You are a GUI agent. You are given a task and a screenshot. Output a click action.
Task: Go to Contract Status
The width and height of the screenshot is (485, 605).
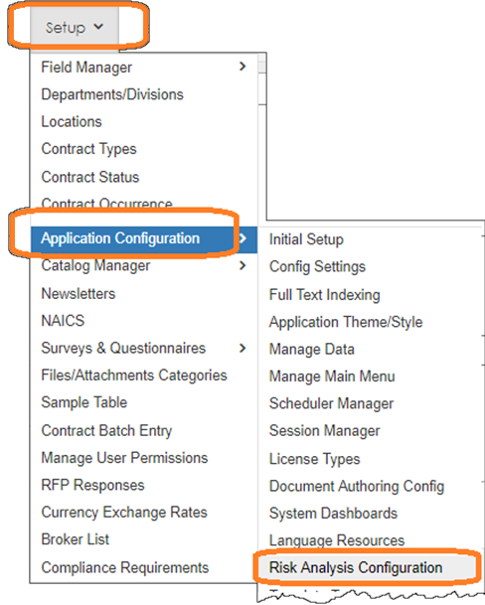coord(90,177)
